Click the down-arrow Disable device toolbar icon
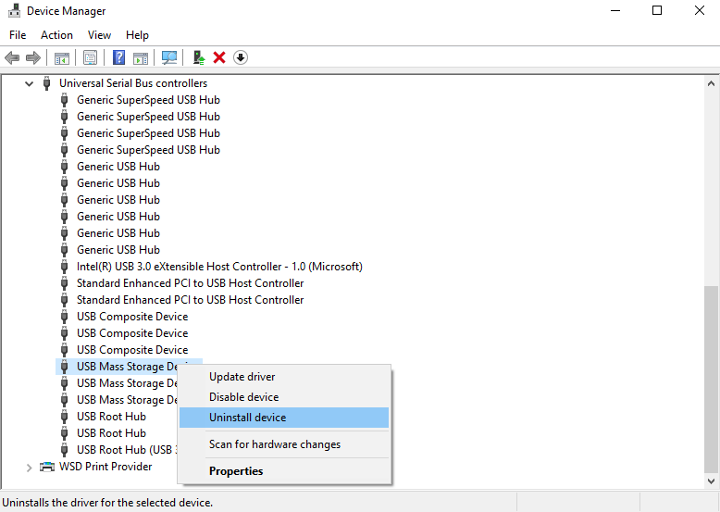The width and height of the screenshot is (720, 512). coord(241,57)
